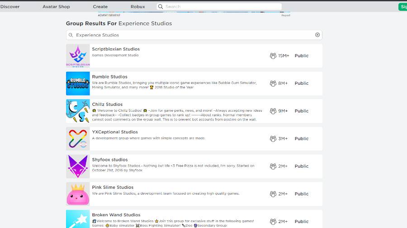Open the Rumble Studios group logo

[x=78, y=83]
